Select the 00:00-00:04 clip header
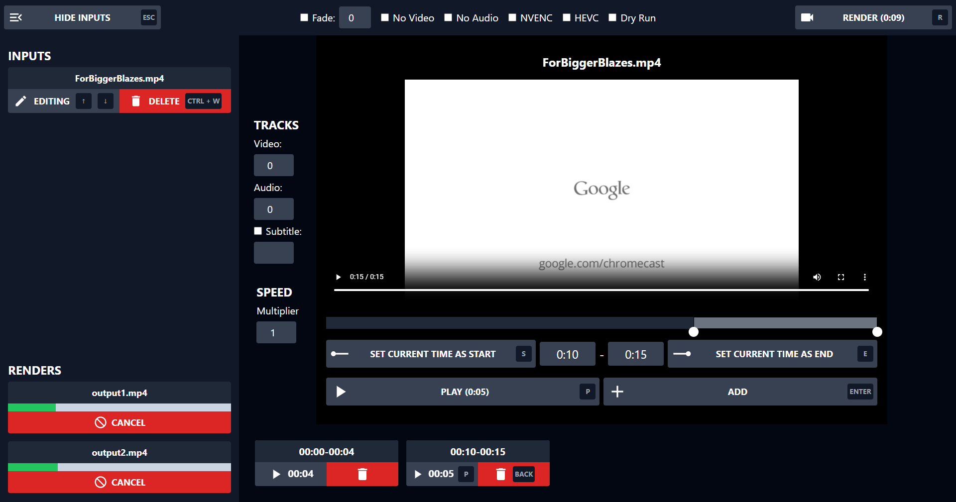 pos(327,451)
